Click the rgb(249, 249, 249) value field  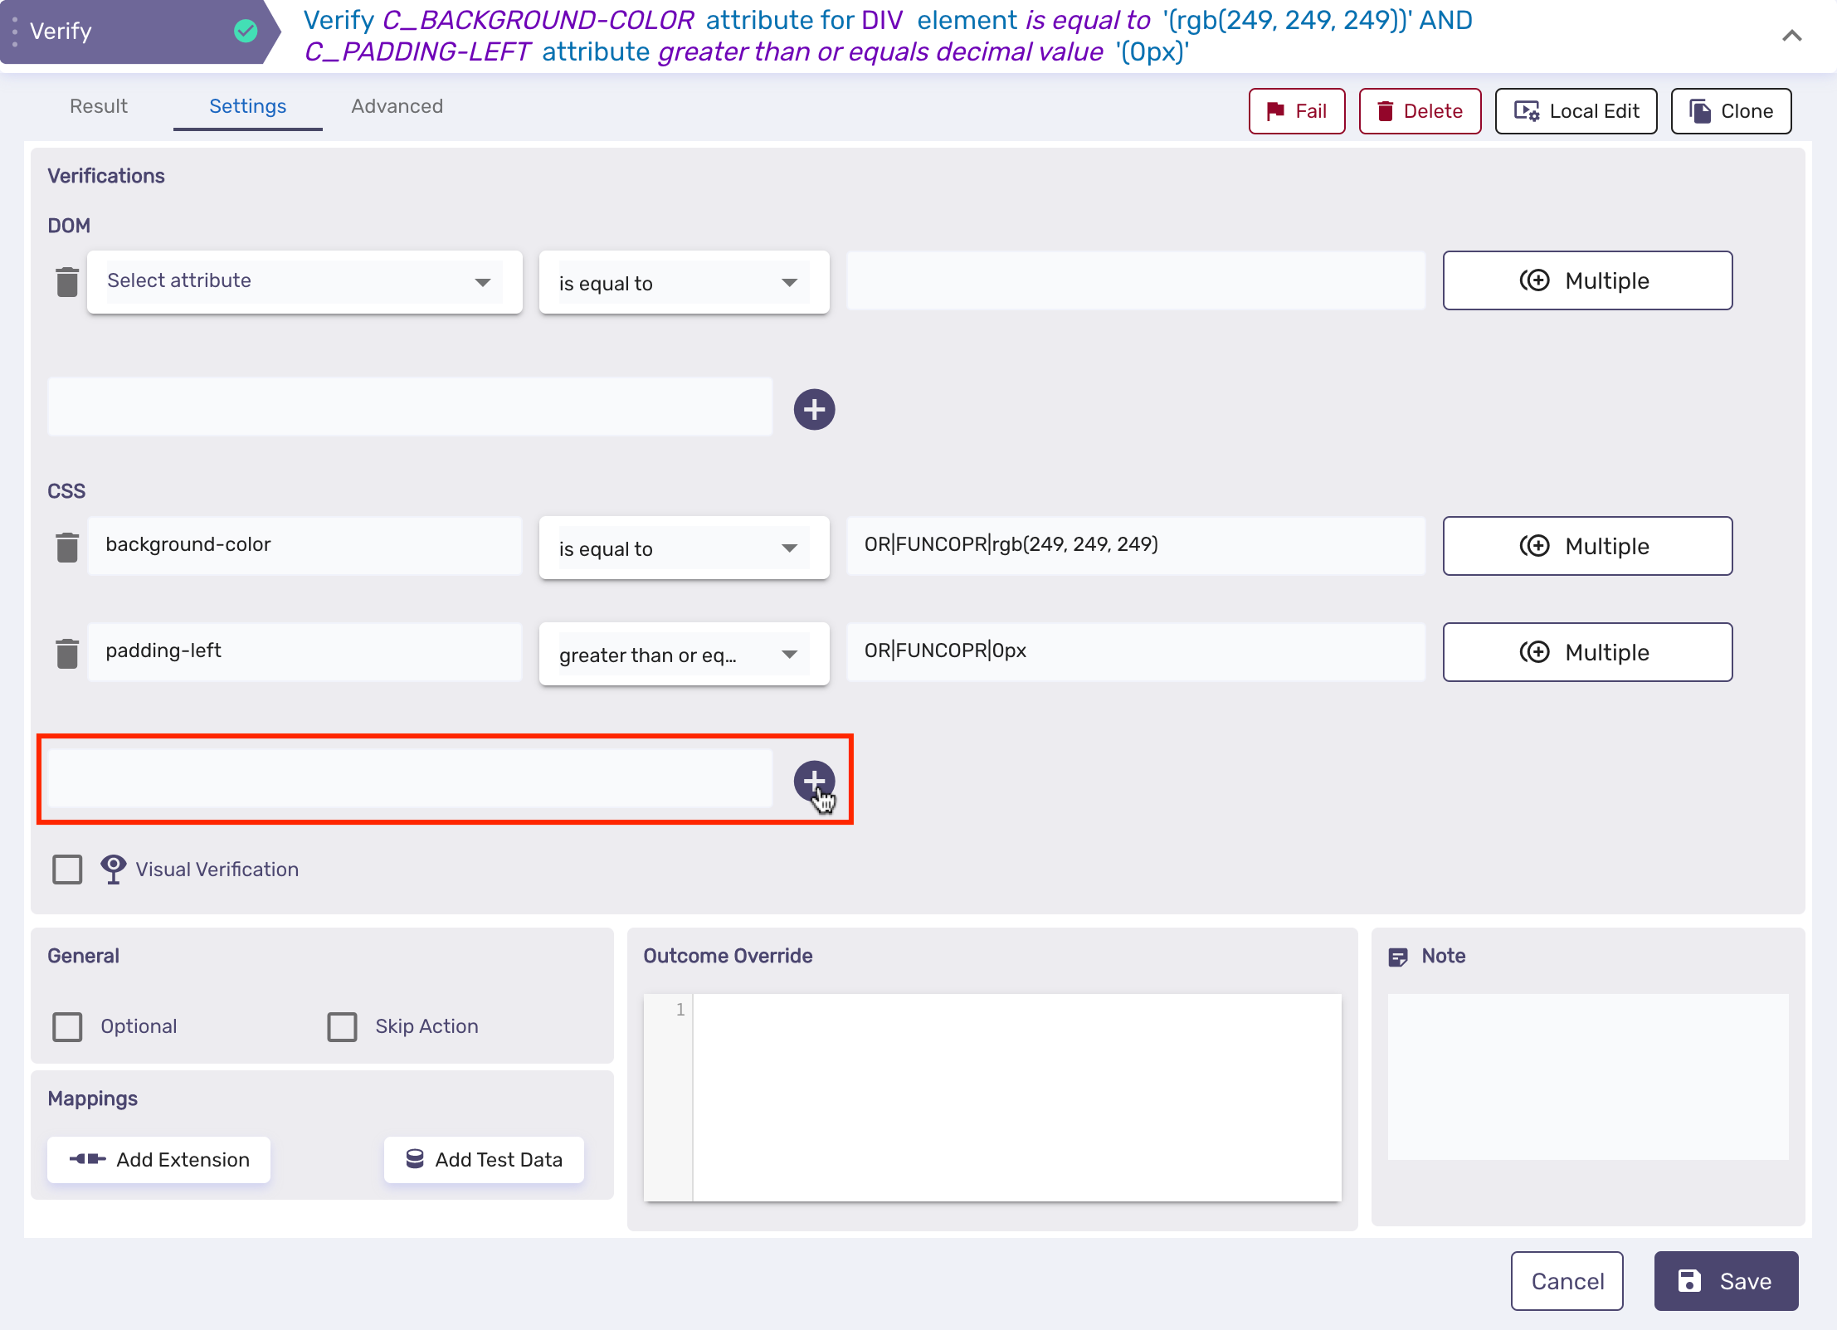(x=1136, y=545)
